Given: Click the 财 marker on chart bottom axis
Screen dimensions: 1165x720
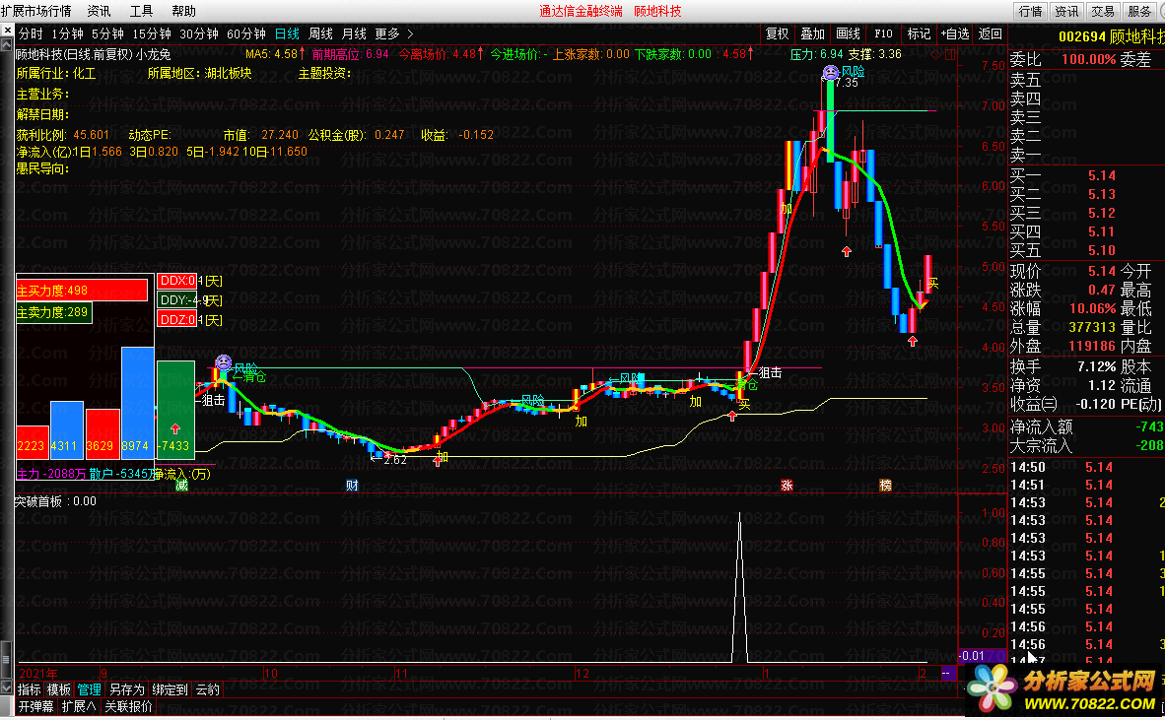Looking at the screenshot, I should click(x=352, y=486).
